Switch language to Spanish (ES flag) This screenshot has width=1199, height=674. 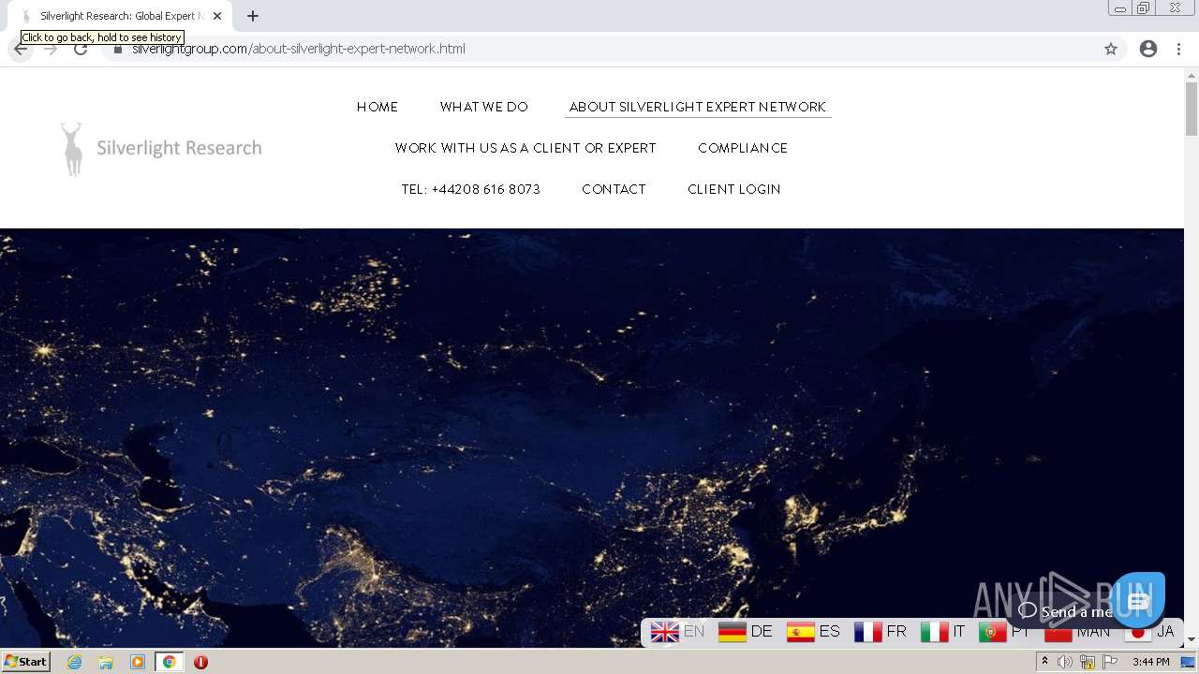tap(813, 632)
